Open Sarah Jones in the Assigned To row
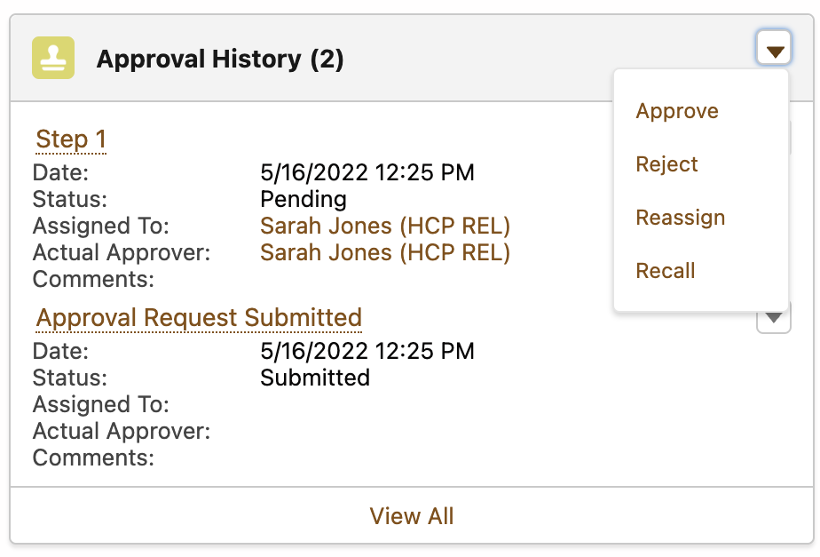820x557 pixels. [x=385, y=226]
